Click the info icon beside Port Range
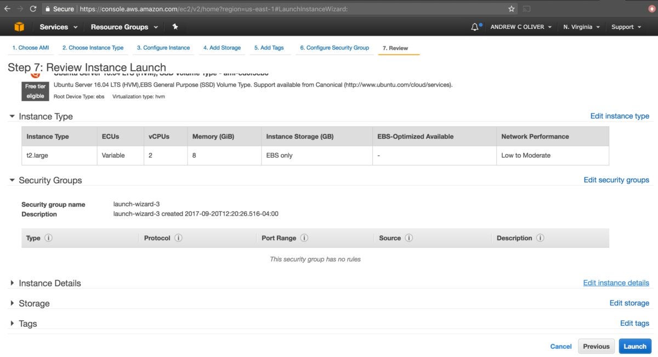This screenshot has height=357, width=658. 304,238
